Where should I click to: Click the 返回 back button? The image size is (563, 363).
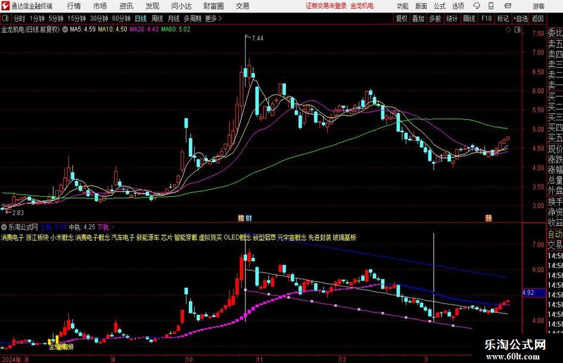coord(537,18)
